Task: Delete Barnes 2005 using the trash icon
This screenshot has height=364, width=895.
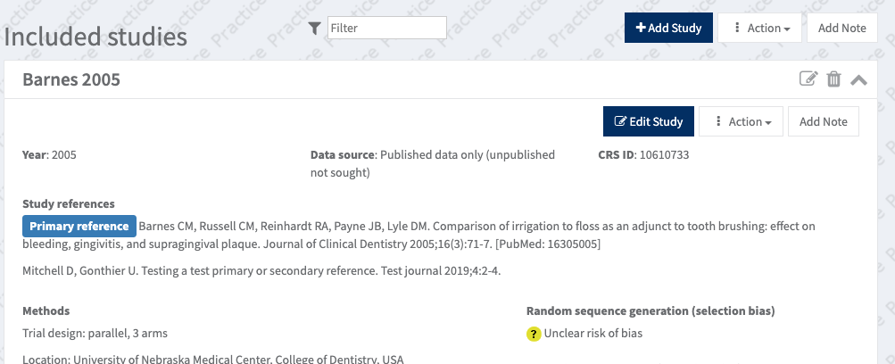Action: (x=833, y=79)
